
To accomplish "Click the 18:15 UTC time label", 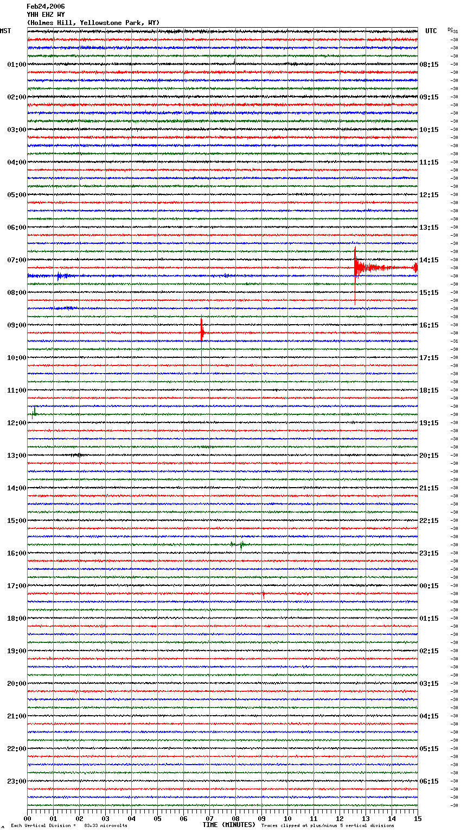I will pyautogui.click(x=429, y=390).
